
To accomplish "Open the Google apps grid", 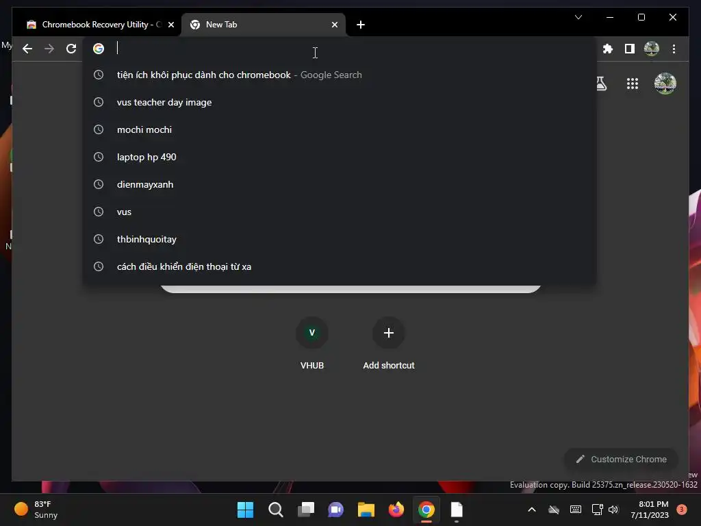I will click(x=632, y=84).
